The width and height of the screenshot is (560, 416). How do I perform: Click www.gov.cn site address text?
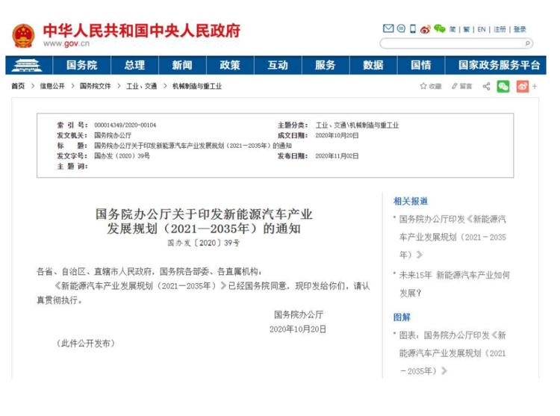point(66,43)
